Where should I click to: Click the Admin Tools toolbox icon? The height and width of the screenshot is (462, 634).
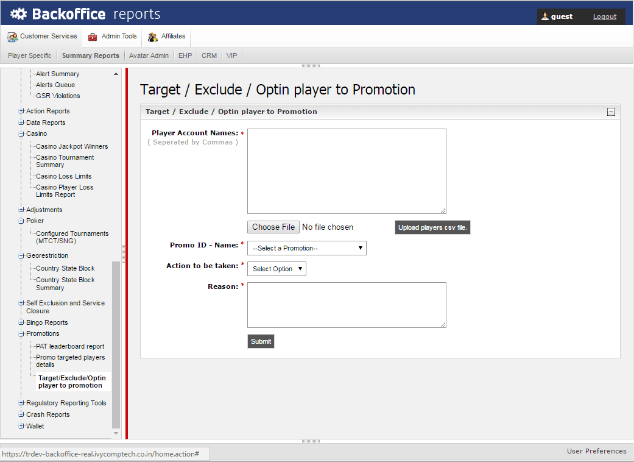click(93, 37)
